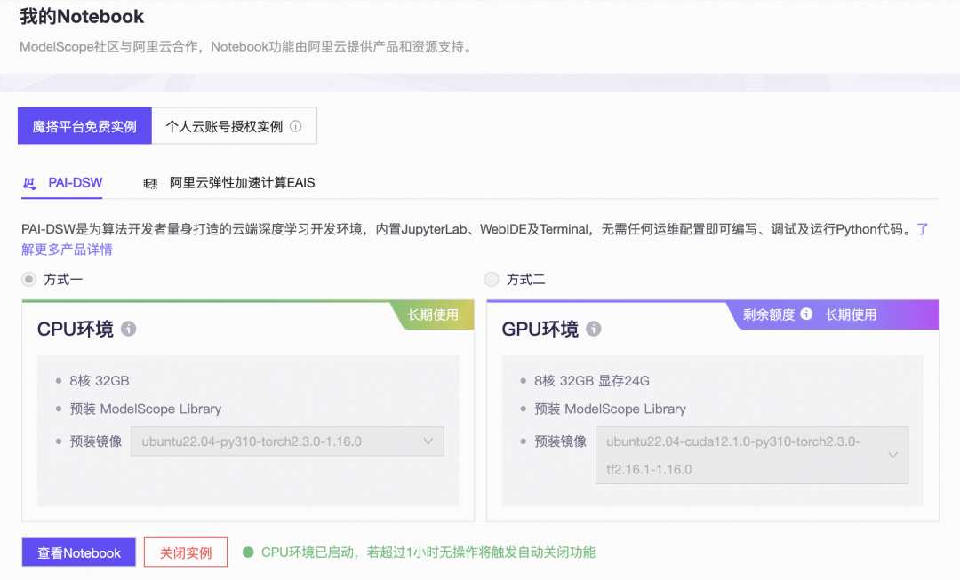Click info icon next to GPU环境

[x=593, y=329]
